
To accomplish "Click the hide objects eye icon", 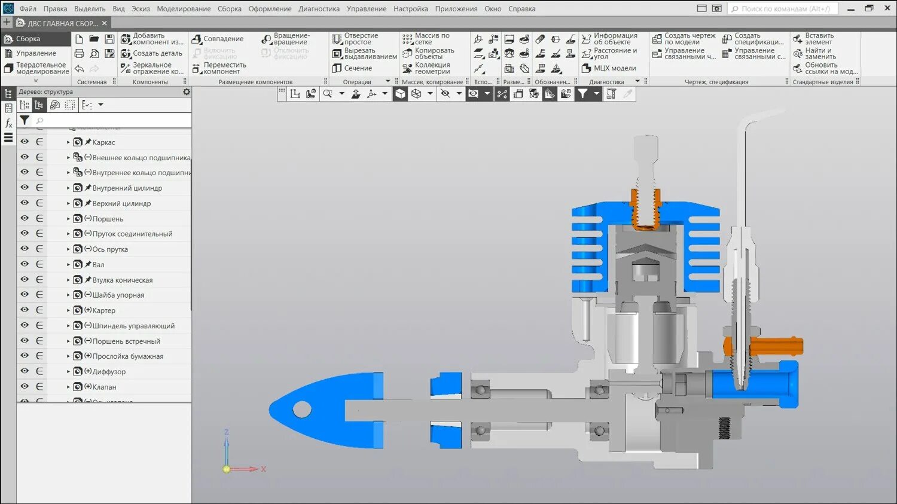I will tap(446, 94).
